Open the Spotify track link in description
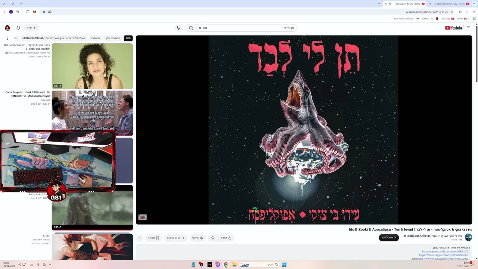This screenshot has width=478, height=269. click(x=446, y=251)
